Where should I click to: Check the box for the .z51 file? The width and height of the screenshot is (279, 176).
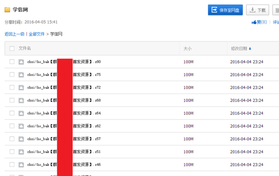[12, 151]
